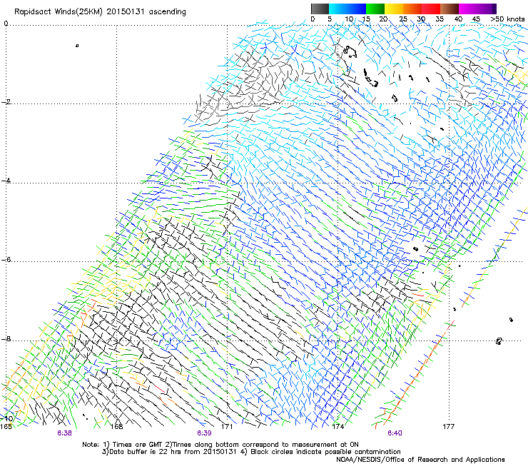Click the '>50 knots' legend label
The height and width of the screenshot is (464, 528).
[507, 19]
